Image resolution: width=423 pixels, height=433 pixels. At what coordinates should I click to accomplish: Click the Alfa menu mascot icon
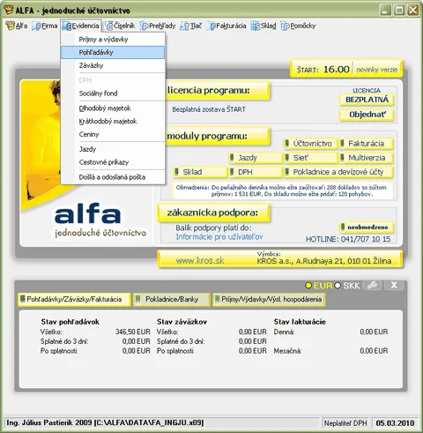[x=10, y=26]
